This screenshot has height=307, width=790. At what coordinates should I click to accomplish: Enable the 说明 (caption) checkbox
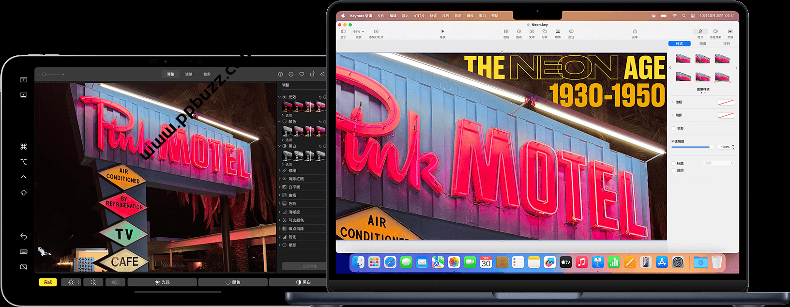click(x=673, y=170)
